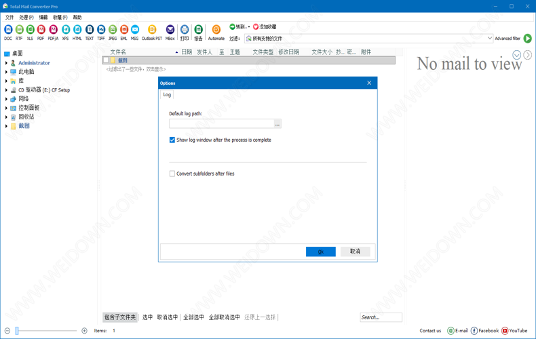536x339 pixels.
Task: Expand the 控制面板 tree node
Action: 6,108
